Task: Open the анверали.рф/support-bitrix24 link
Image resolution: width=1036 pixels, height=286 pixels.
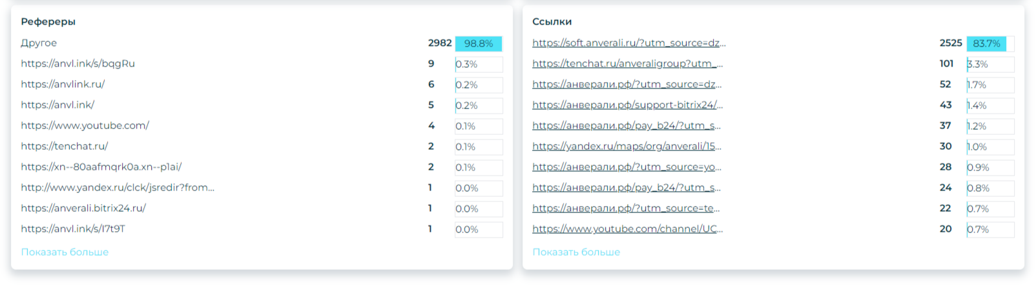Action: pos(627,105)
